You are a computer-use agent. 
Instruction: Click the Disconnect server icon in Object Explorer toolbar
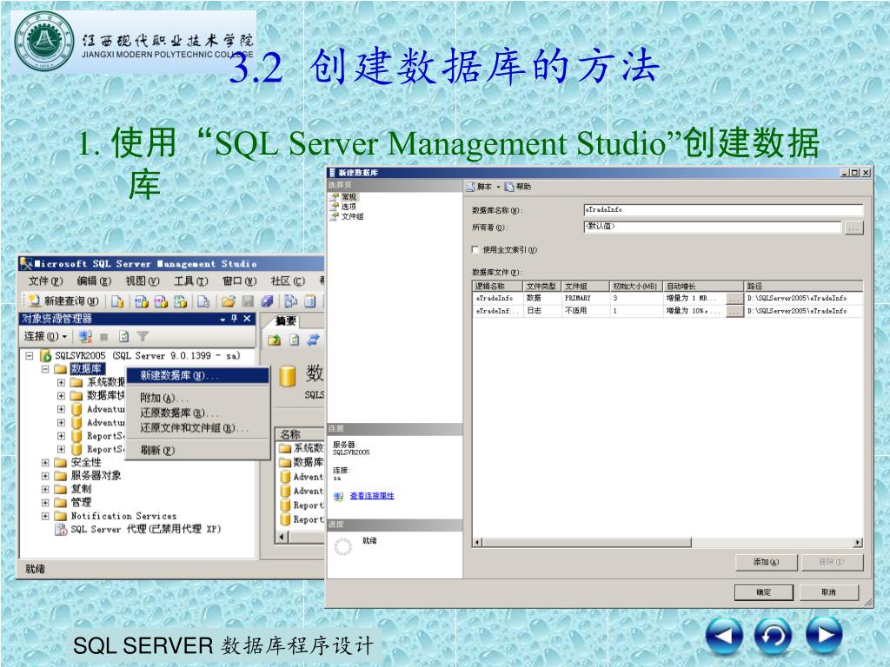point(85,337)
